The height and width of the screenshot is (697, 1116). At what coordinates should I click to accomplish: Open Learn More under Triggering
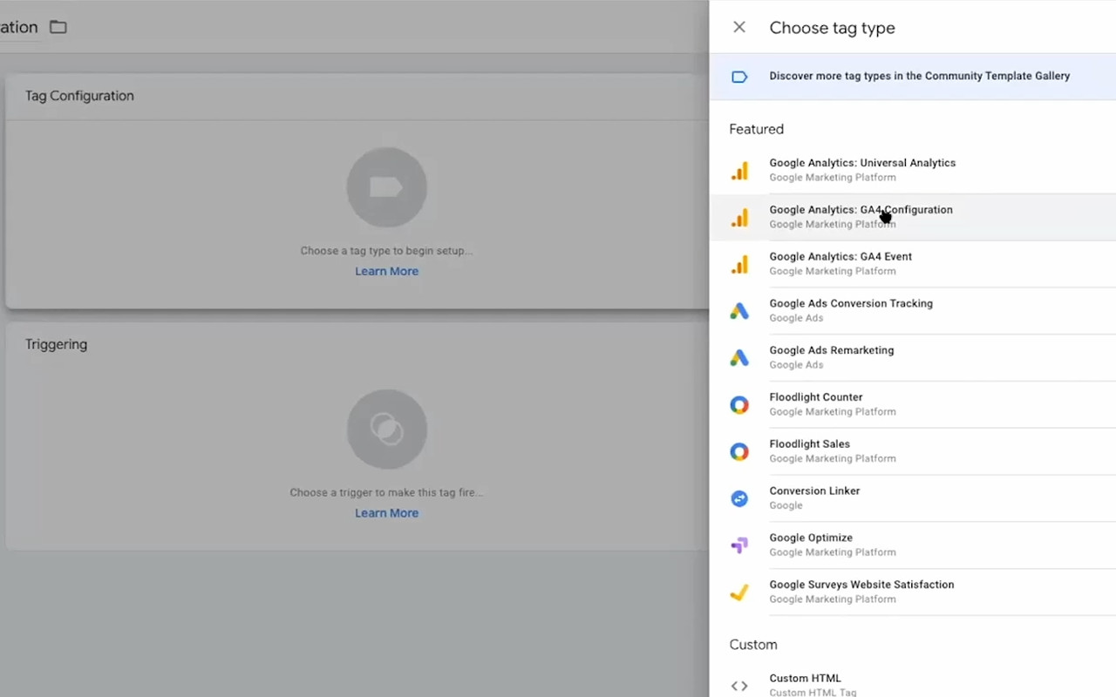tap(386, 513)
